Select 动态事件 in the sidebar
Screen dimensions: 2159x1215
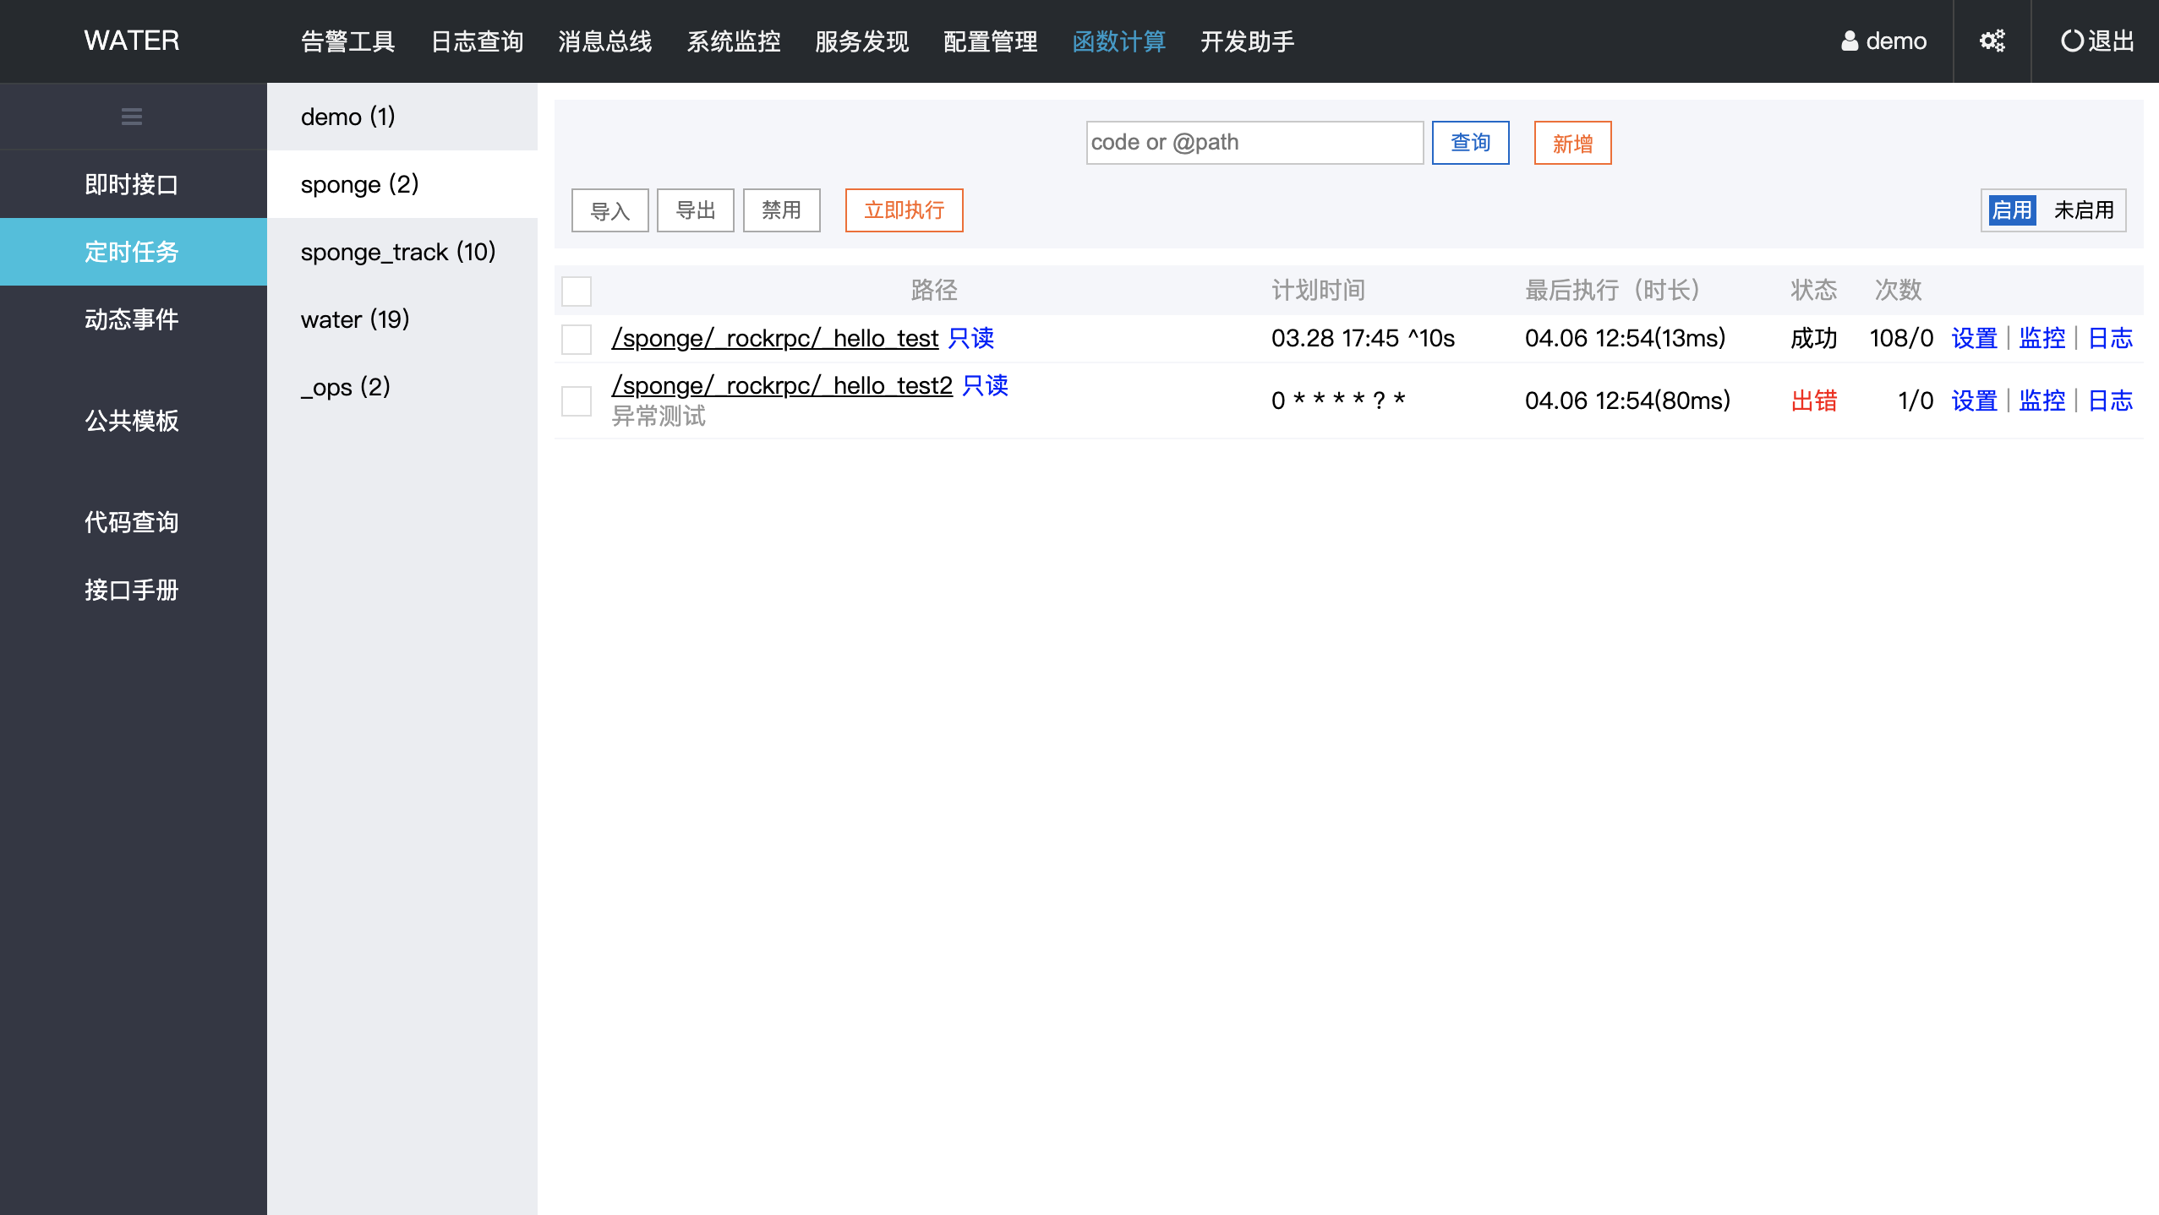pos(134,319)
